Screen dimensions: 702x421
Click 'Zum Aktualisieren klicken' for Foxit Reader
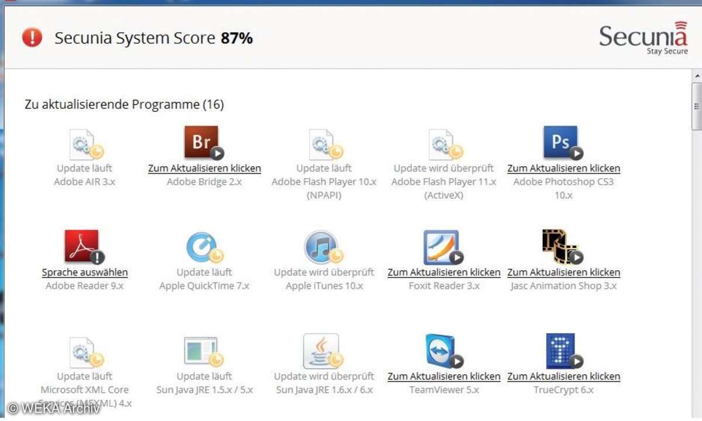pos(444,272)
